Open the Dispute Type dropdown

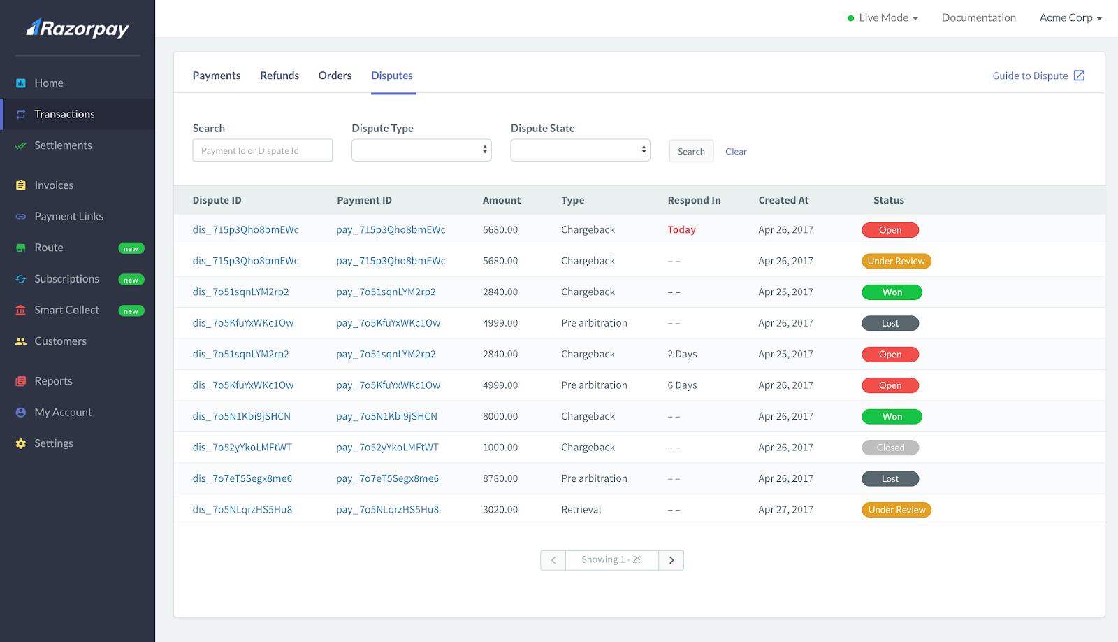pos(421,150)
